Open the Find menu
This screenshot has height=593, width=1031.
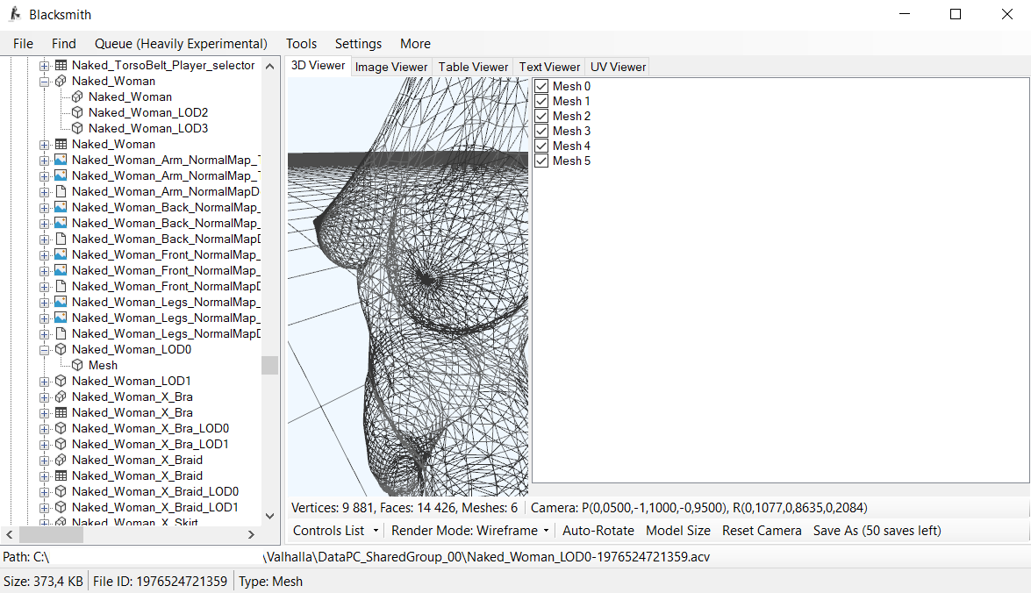[x=64, y=43]
